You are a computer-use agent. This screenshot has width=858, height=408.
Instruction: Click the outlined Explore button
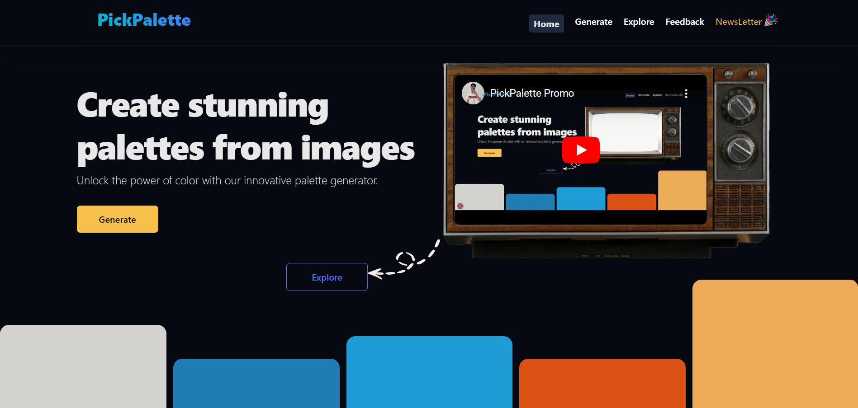click(327, 277)
